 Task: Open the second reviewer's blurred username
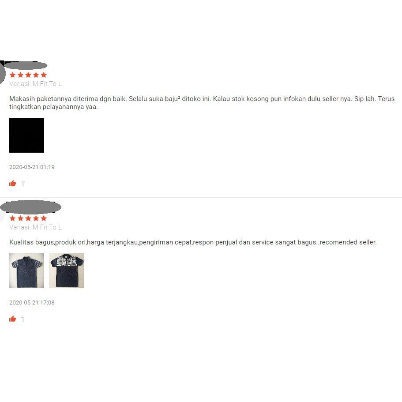(31, 207)
